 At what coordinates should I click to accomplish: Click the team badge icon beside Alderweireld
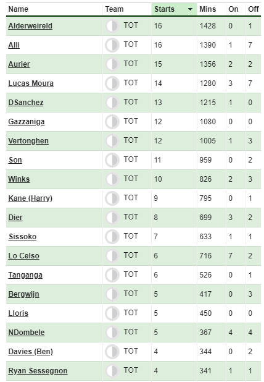(112, 26)
